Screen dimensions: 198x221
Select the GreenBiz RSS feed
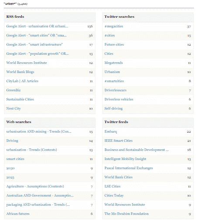pos(14,90)
